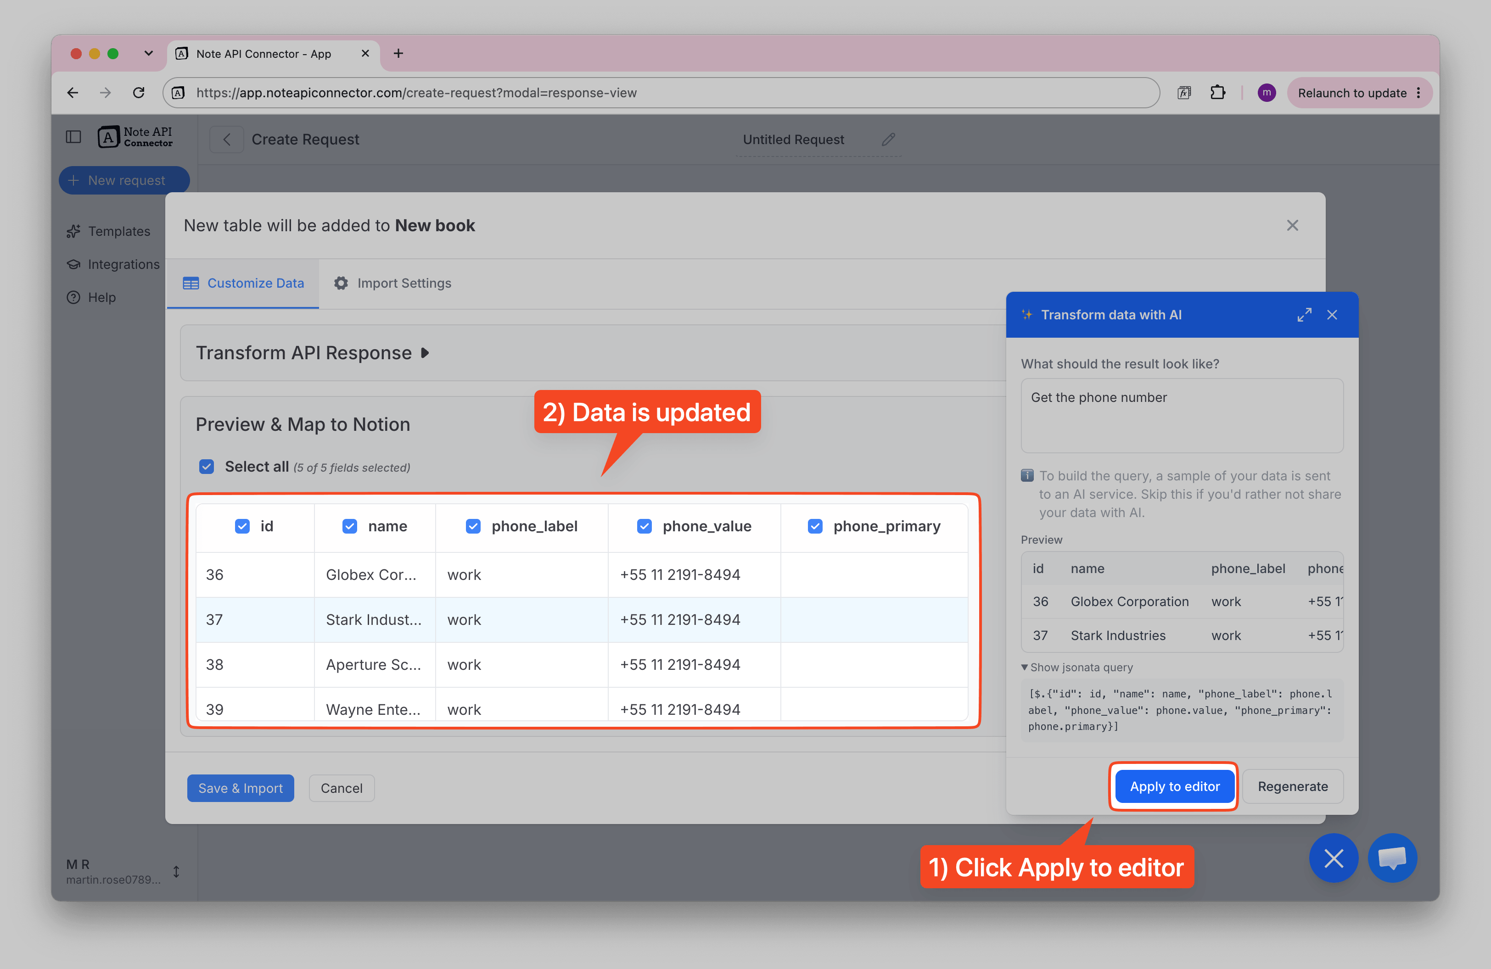
Task: Collapse the Show jsonata query section
Action: tap(1077, 667)
